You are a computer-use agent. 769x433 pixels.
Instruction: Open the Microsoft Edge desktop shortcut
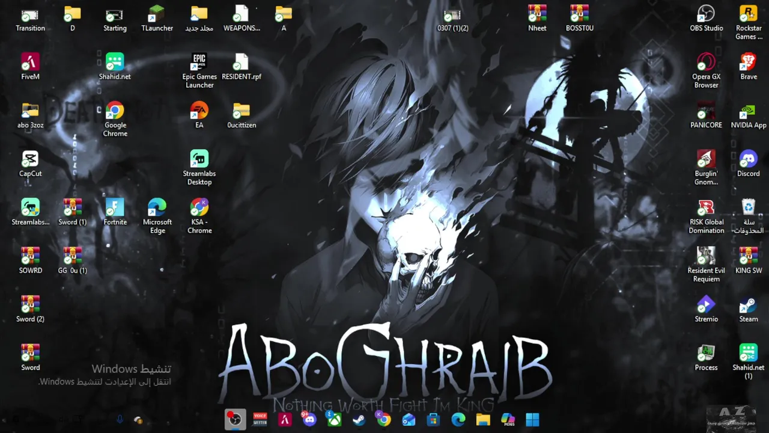pos(157,216)
